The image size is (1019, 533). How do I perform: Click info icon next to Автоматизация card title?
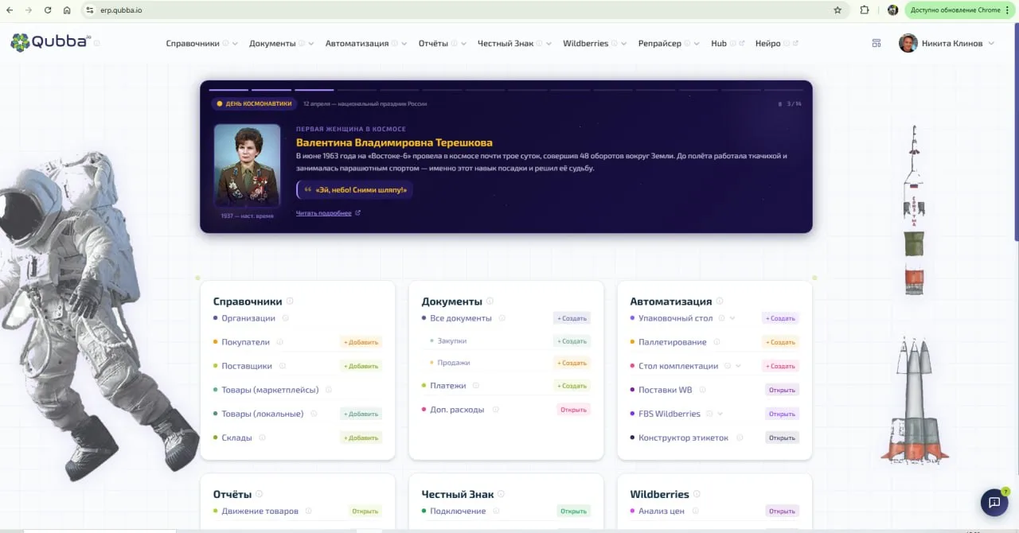720,302
